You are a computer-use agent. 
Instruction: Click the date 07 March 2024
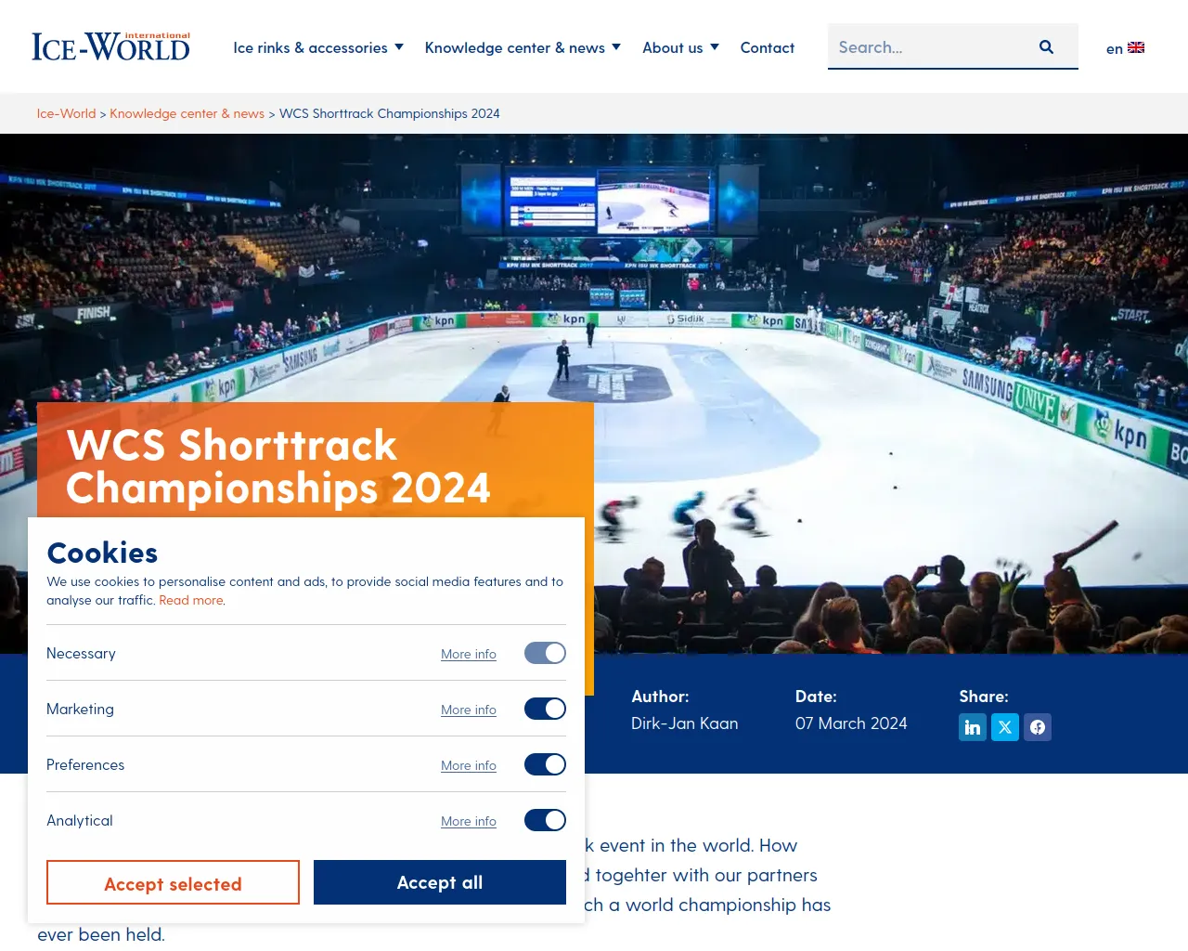point(851,723)
